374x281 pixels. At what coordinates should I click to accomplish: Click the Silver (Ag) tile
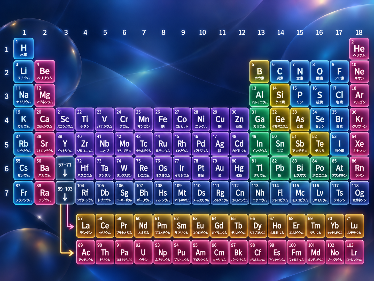220,144
